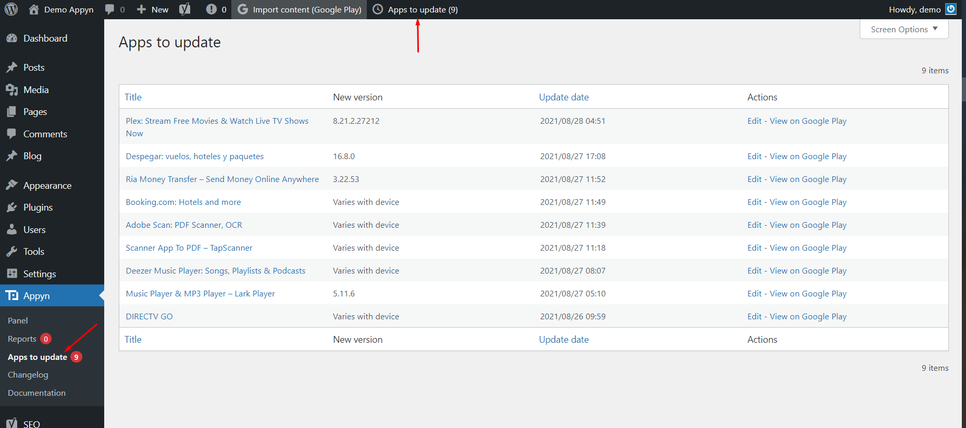Viewport: 966px width, 428px height.
Task: Click the Plugins plug icon
Action: [x=11, y=207]
